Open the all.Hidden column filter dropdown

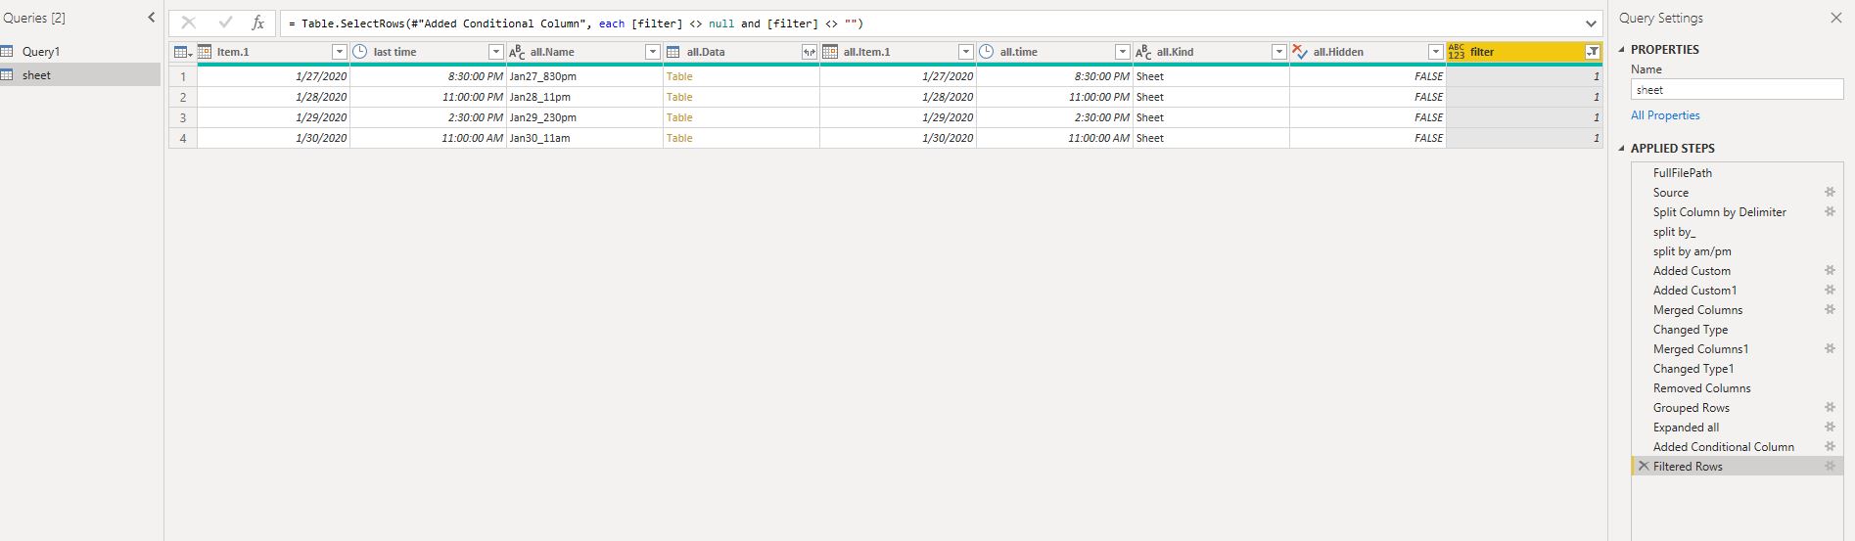pyautogui.click(x=1436, y=52)
